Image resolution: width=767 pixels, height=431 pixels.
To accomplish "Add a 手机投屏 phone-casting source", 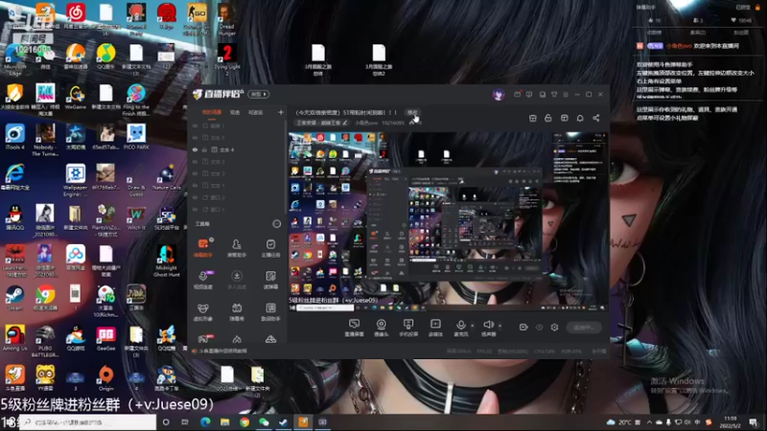I will [408, 328].
